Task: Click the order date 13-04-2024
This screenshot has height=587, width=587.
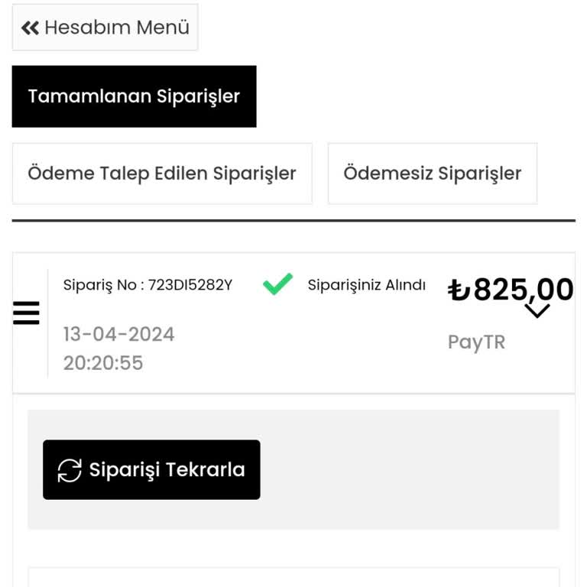Action: [x=118, y=334]
